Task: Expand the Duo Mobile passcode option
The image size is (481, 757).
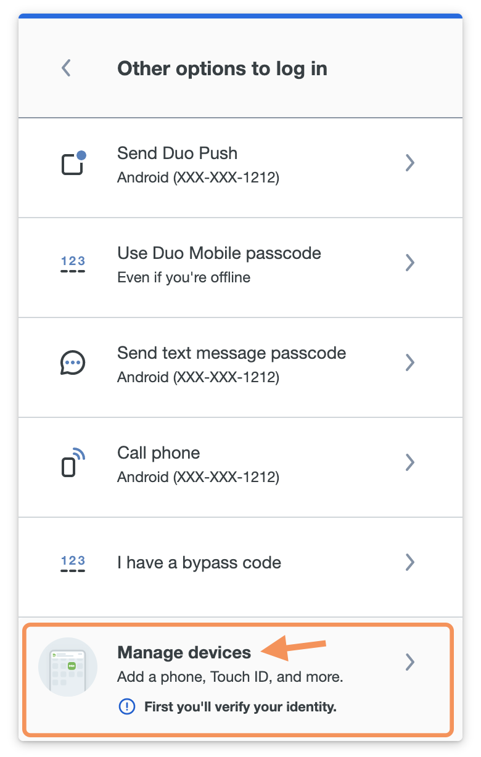Action: click(409, 263)
